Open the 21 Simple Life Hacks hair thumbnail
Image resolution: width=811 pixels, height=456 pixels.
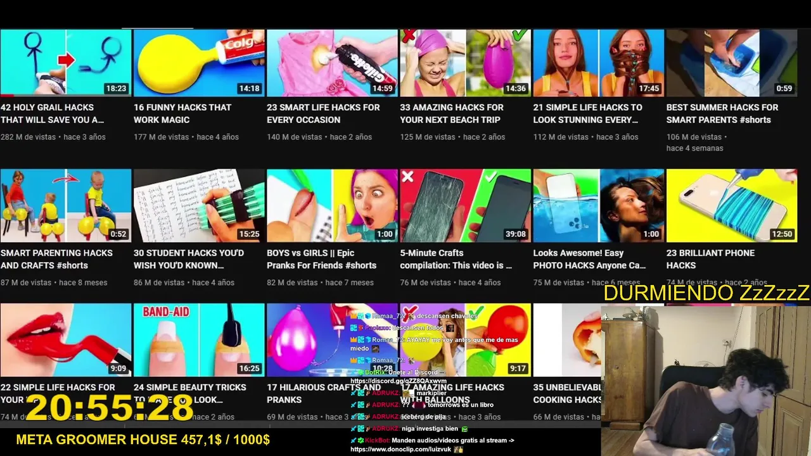[x=598, y=63]
